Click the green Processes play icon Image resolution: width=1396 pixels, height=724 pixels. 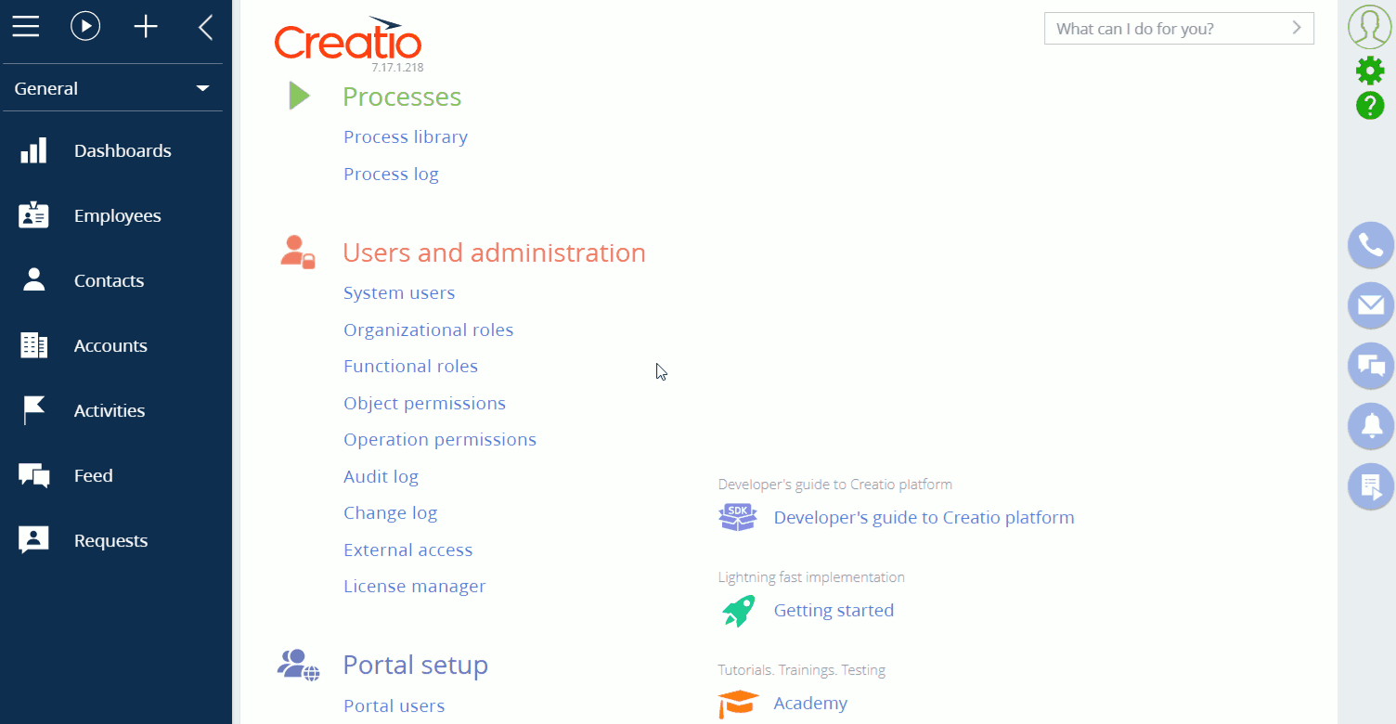[x=299, y=96]
